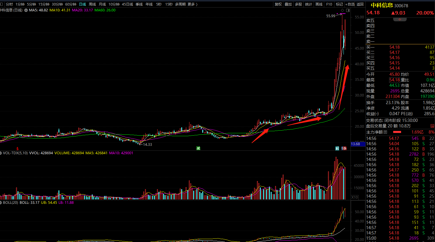
Task: Click the 15:00 trade row with volume 2695
Action: 400,238
